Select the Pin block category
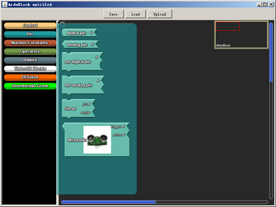The width and height of the screenshot is (276, 207). pyautogui.click(x=30, y=34)
